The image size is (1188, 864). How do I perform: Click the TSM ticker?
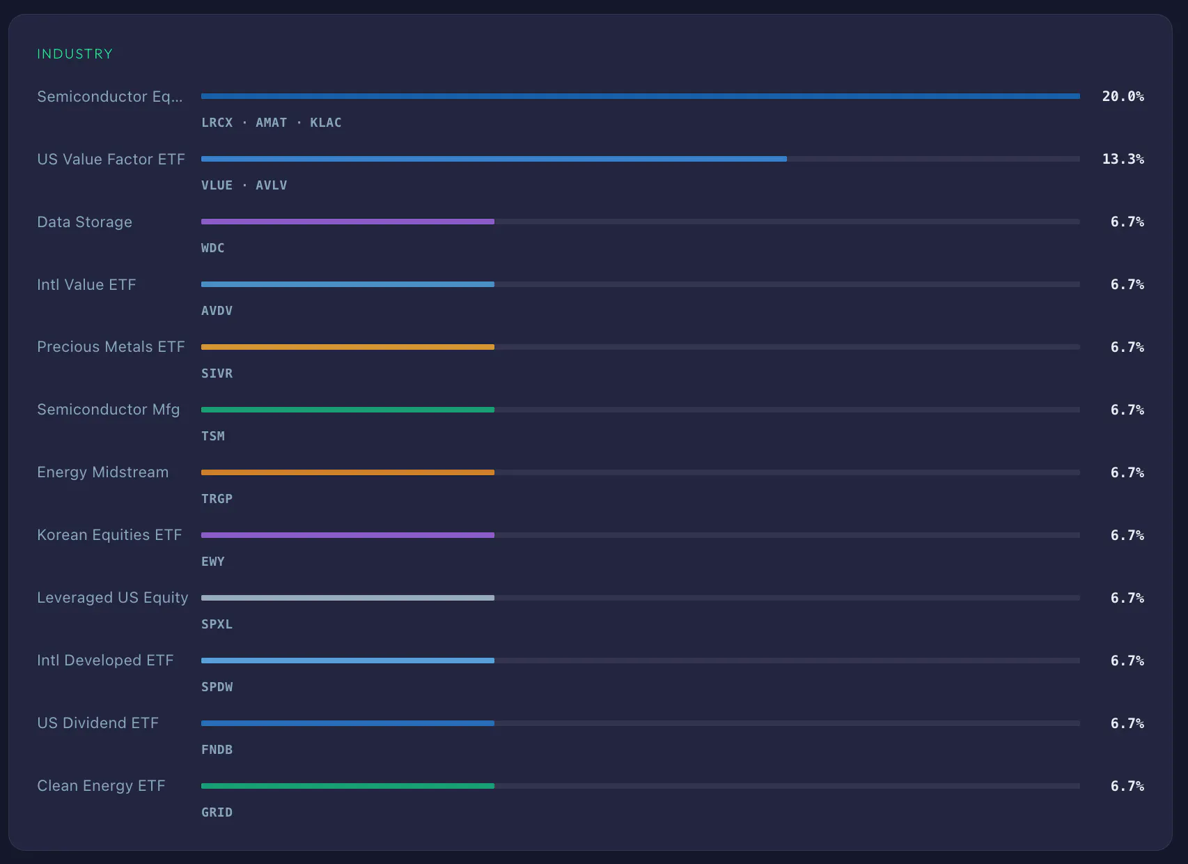pos(213,436)
